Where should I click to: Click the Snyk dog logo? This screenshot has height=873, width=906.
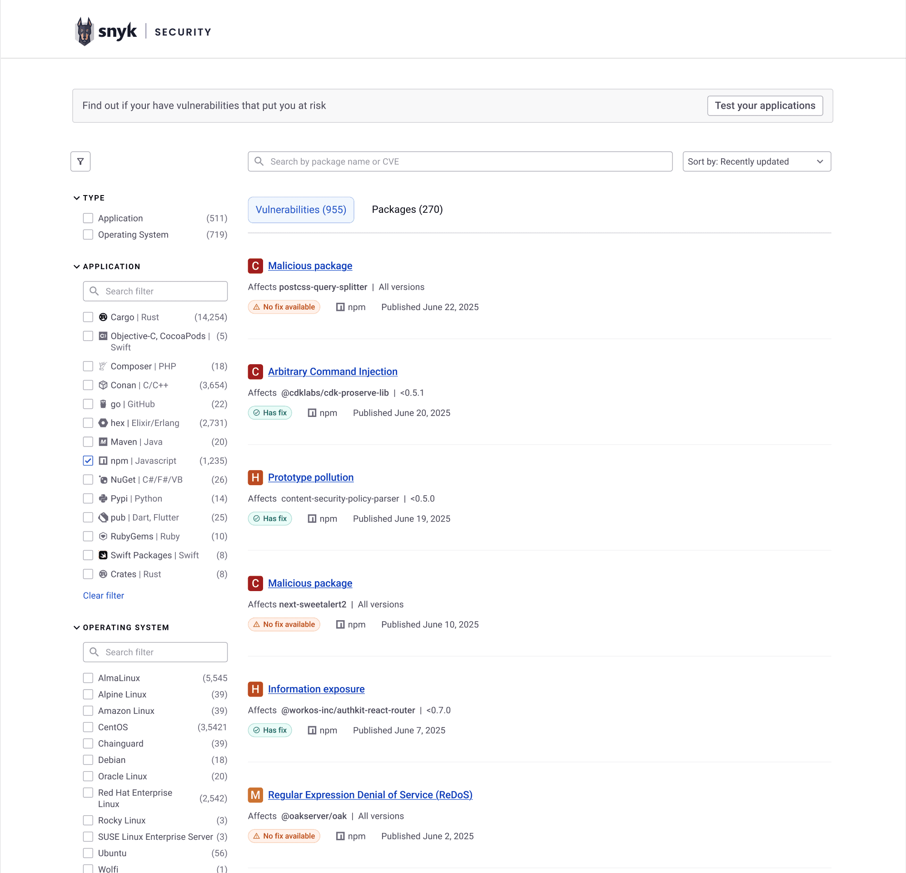[x=84, y=31]
